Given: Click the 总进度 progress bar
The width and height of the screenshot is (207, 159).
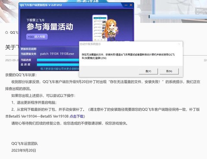Looking at the screenshot, I should click(x=58, y=65).
